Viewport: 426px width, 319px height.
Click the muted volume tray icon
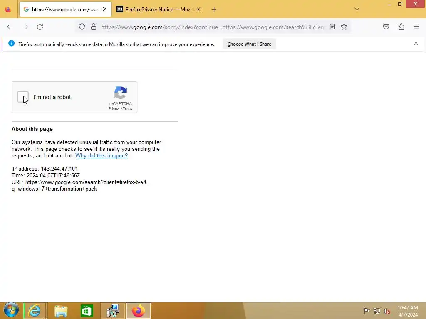(387, 311)
